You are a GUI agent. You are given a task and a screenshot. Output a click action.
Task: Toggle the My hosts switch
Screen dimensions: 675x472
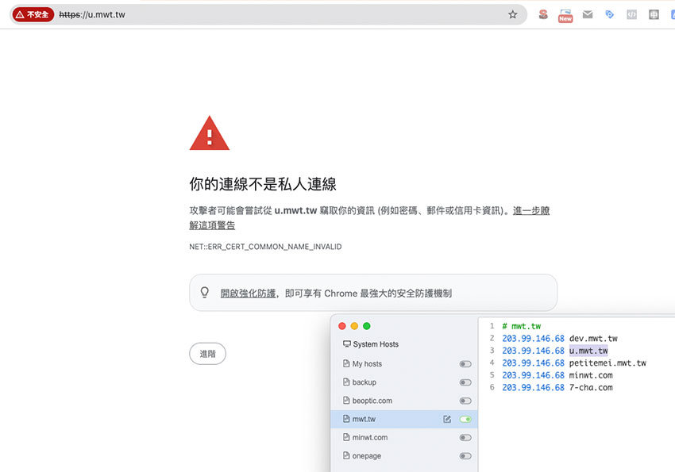[x=465, y=364]
